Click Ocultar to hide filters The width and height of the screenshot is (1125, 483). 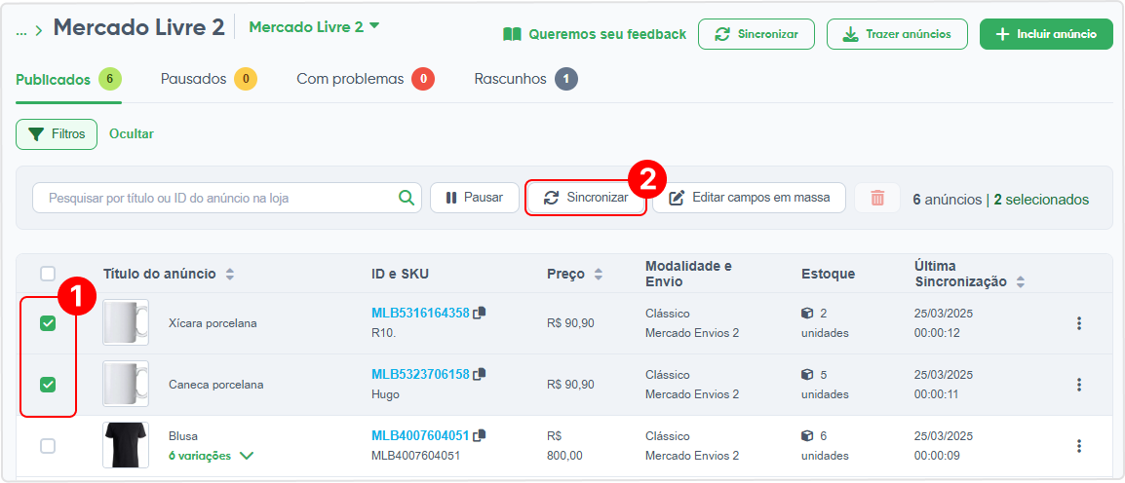coord(132,134)
